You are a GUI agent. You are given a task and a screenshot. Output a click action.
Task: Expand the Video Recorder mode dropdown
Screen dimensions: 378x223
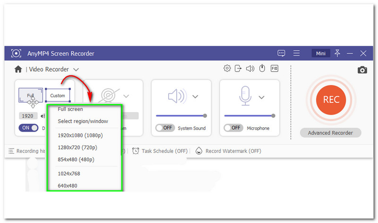pos(76,69)
